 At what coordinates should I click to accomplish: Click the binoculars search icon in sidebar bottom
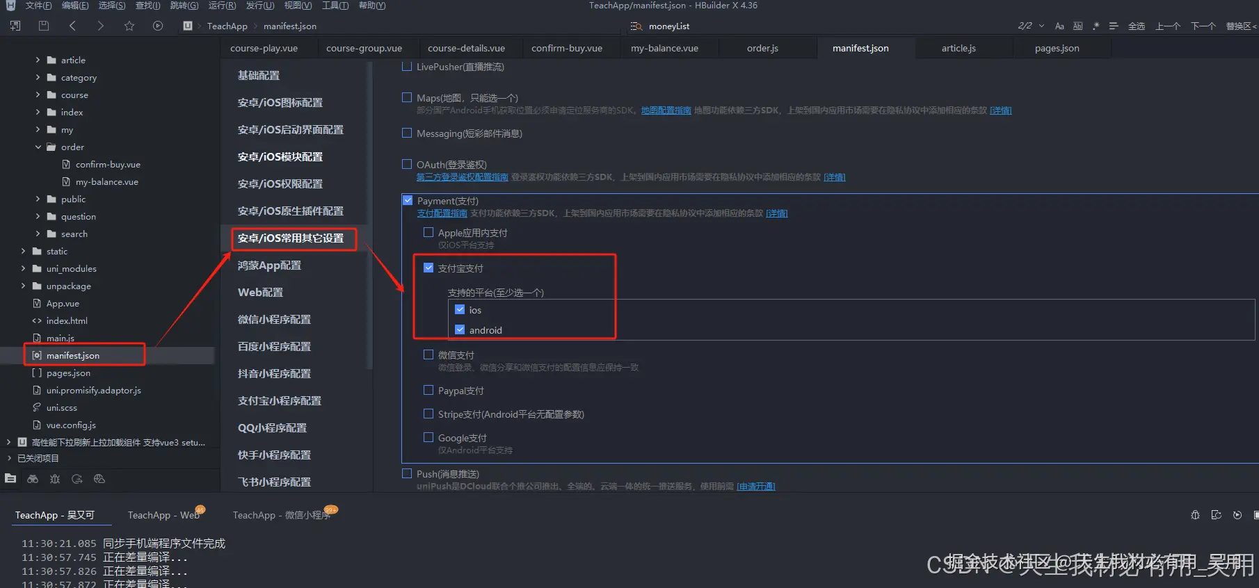[x=33, y=478]
